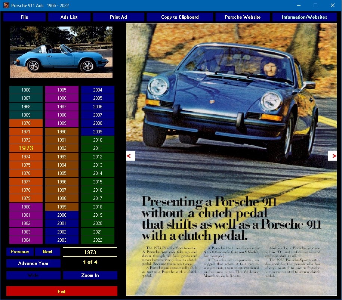Viewport: 342px width, 300px height.
Task: Select year 1999
Action: click(62, 207)
